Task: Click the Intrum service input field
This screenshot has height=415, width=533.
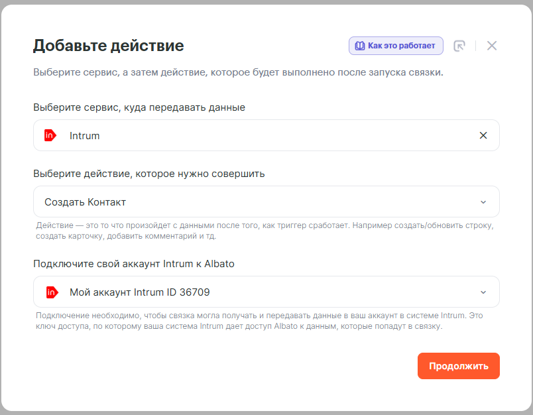Action: [x=265, y=135]
